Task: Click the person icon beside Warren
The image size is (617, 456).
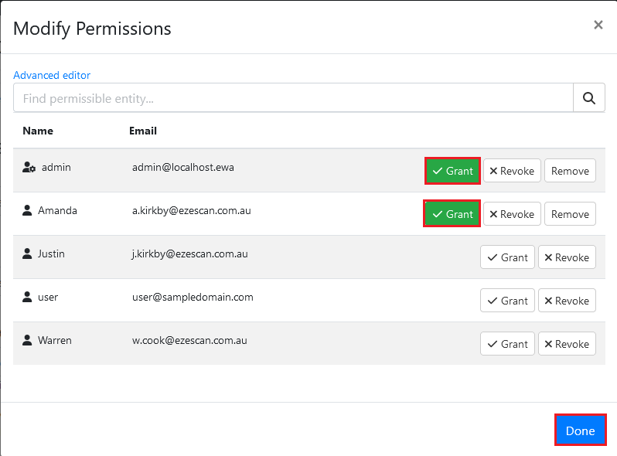Action: tap(27, 340)
